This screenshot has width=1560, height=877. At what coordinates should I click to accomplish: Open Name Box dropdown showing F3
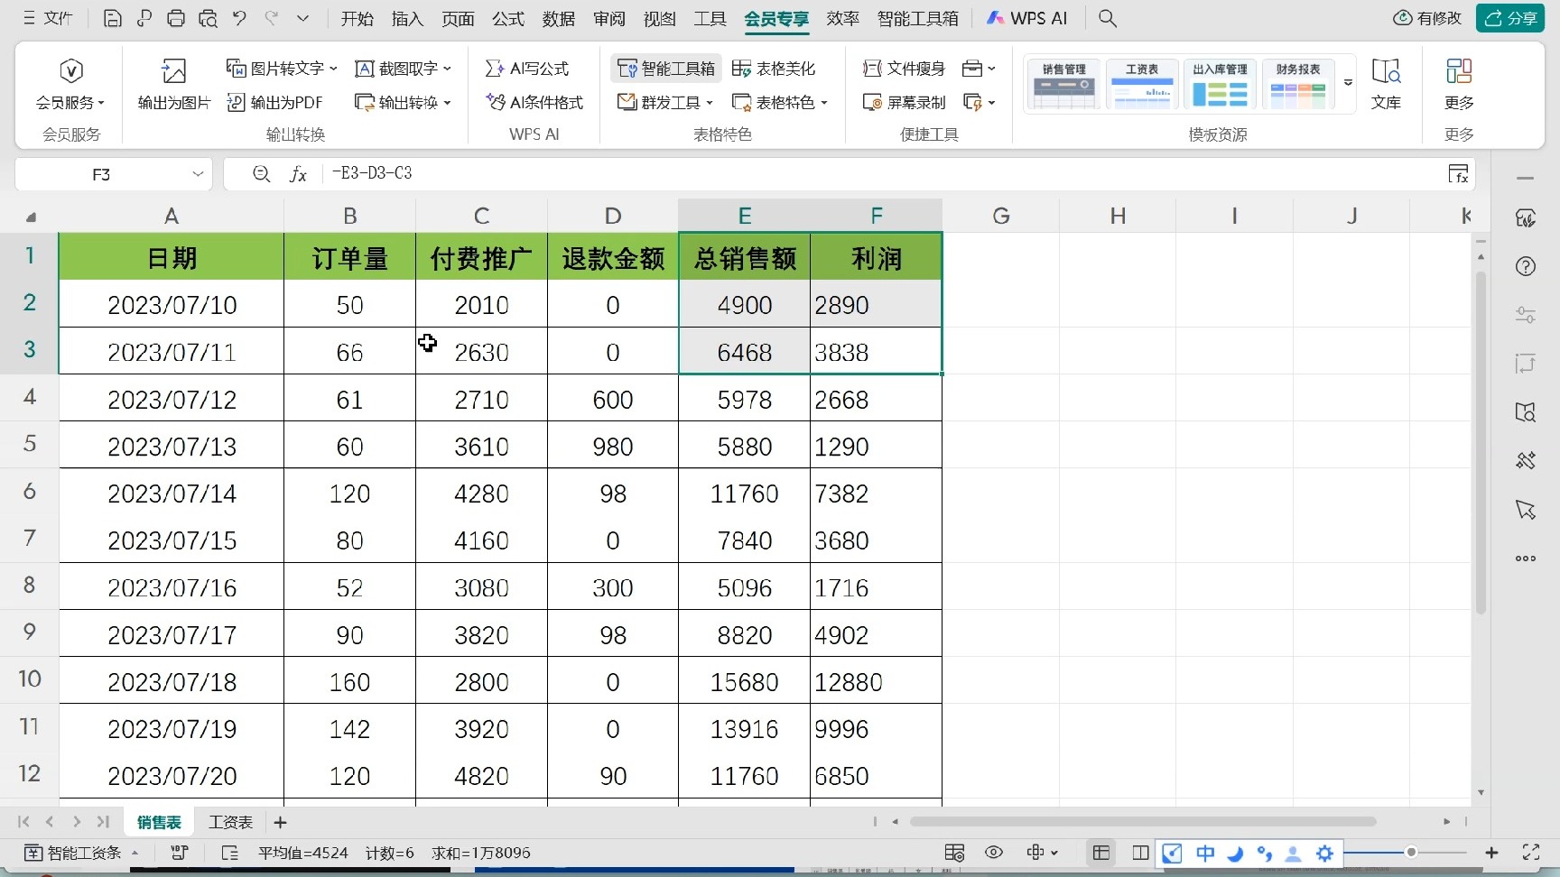[198, 174]
